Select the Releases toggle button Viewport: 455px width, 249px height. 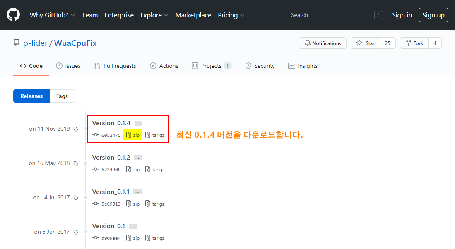click(31, 96)
